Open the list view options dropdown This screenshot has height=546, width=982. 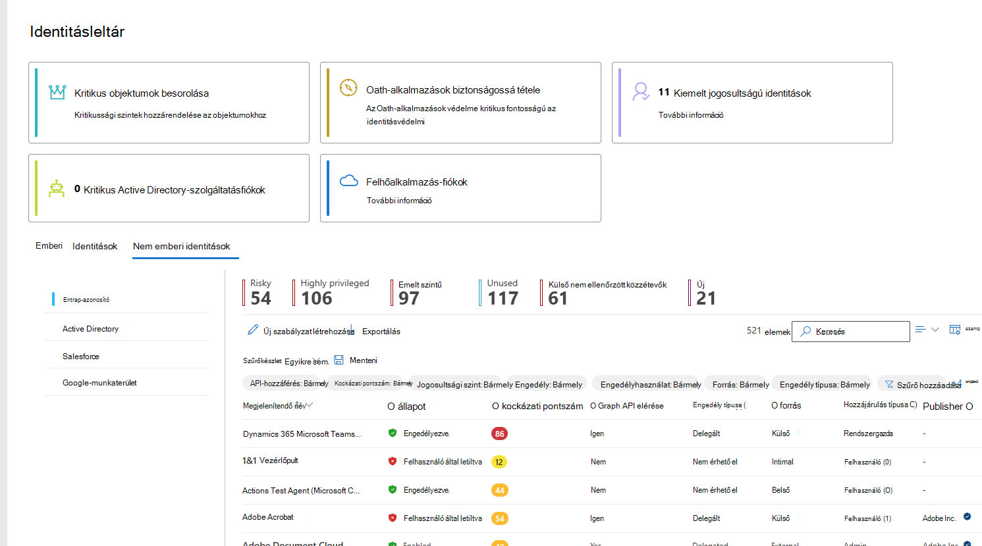coord(927,330)
